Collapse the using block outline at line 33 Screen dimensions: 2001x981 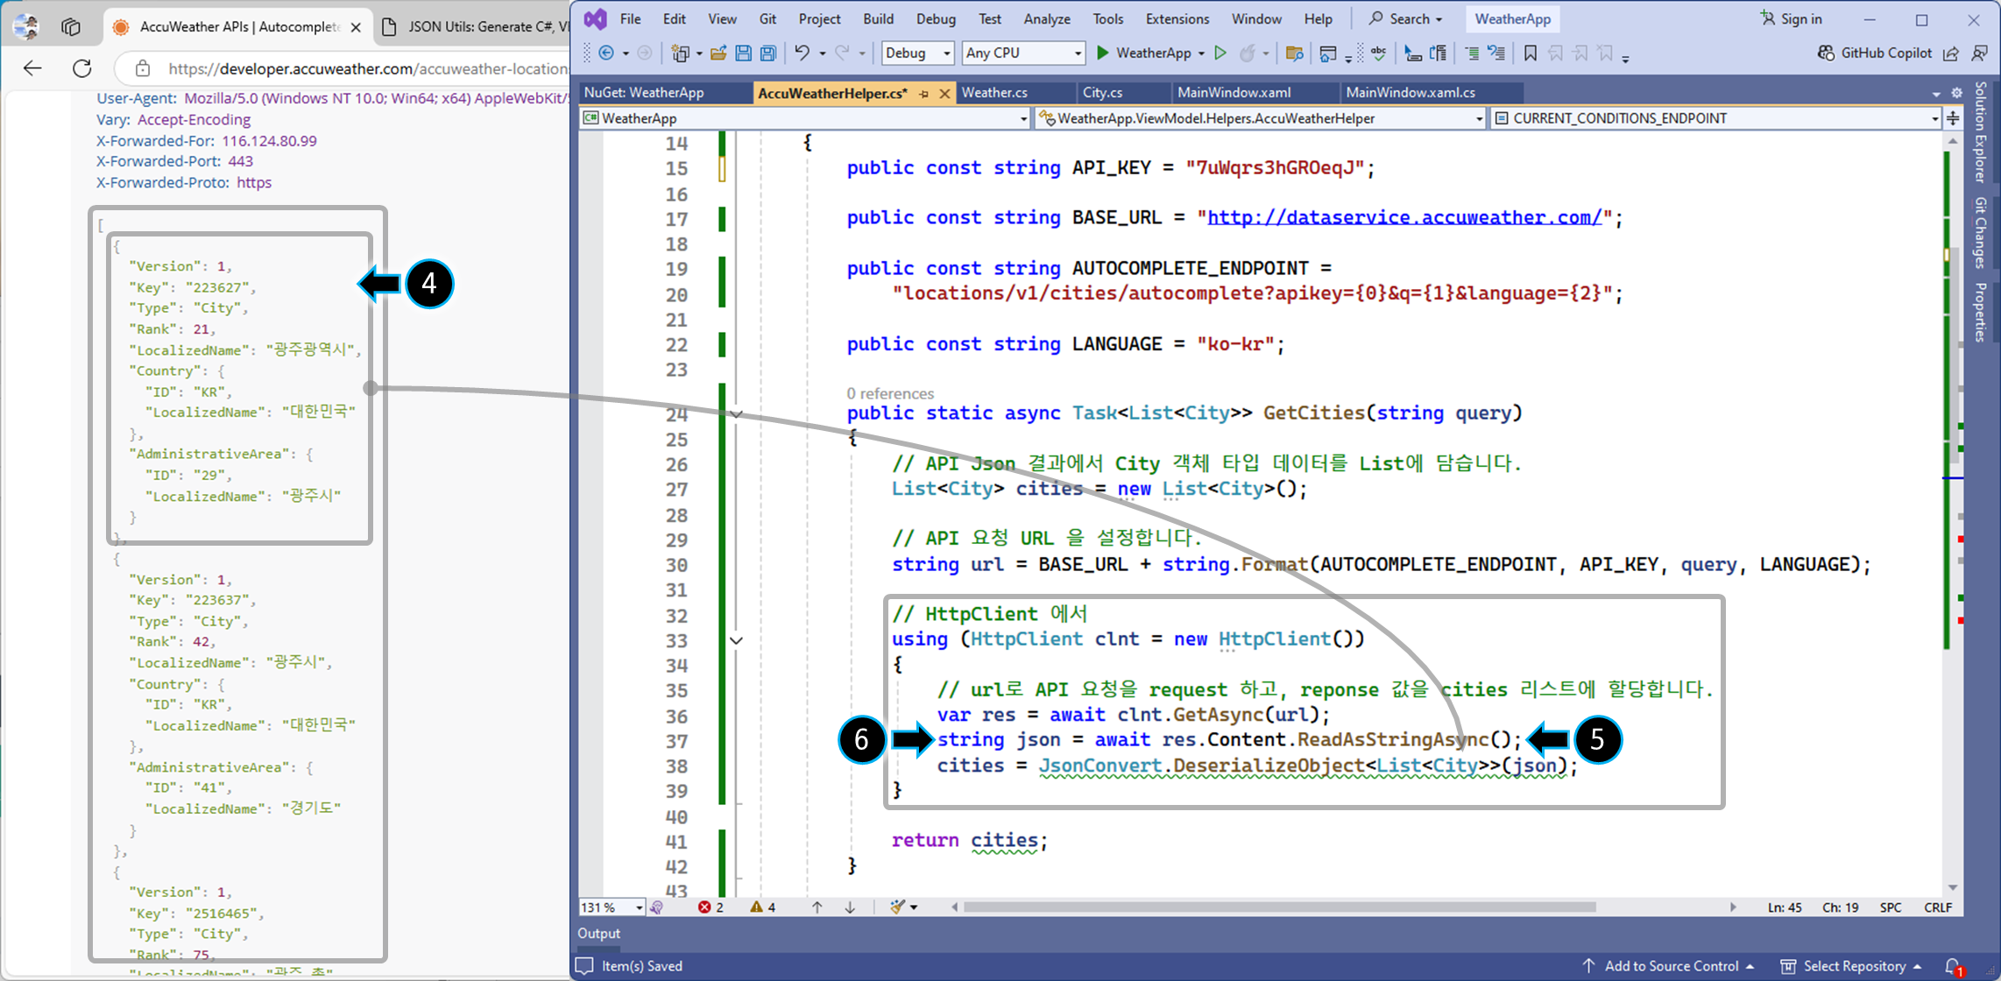point(737,640)
